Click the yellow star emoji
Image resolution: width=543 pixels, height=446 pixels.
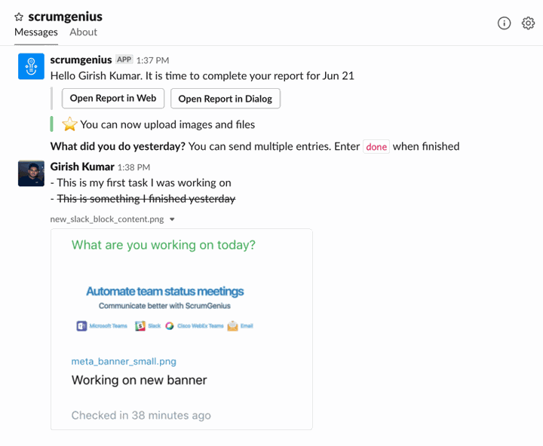tap(69, 124)
